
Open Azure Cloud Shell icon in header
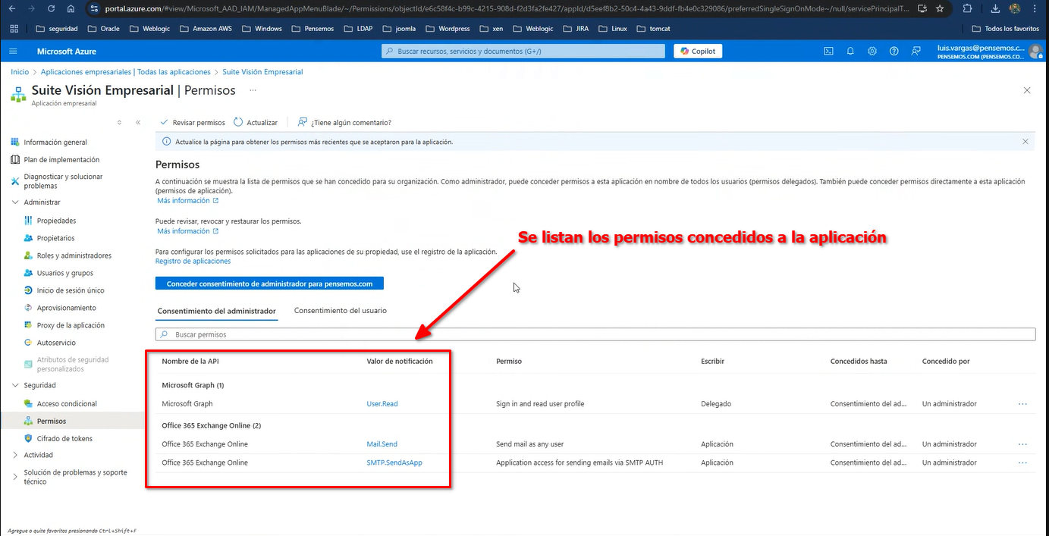[x=829, y=51]
